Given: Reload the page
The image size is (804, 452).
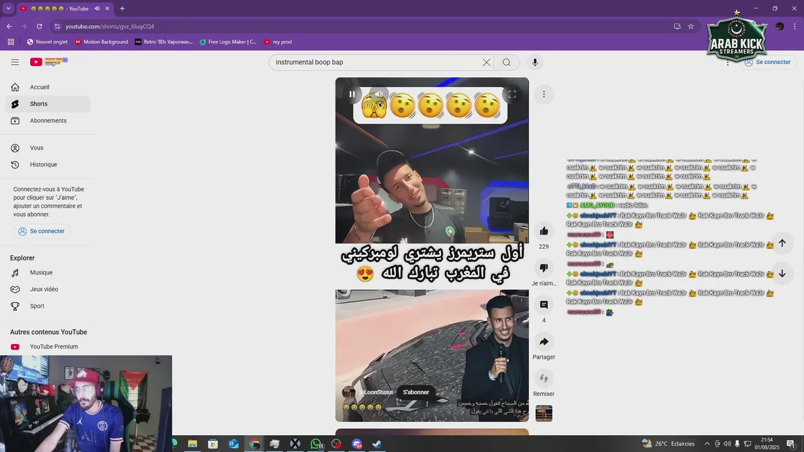Looking at the screenshot, I should [x=39, y=26].
